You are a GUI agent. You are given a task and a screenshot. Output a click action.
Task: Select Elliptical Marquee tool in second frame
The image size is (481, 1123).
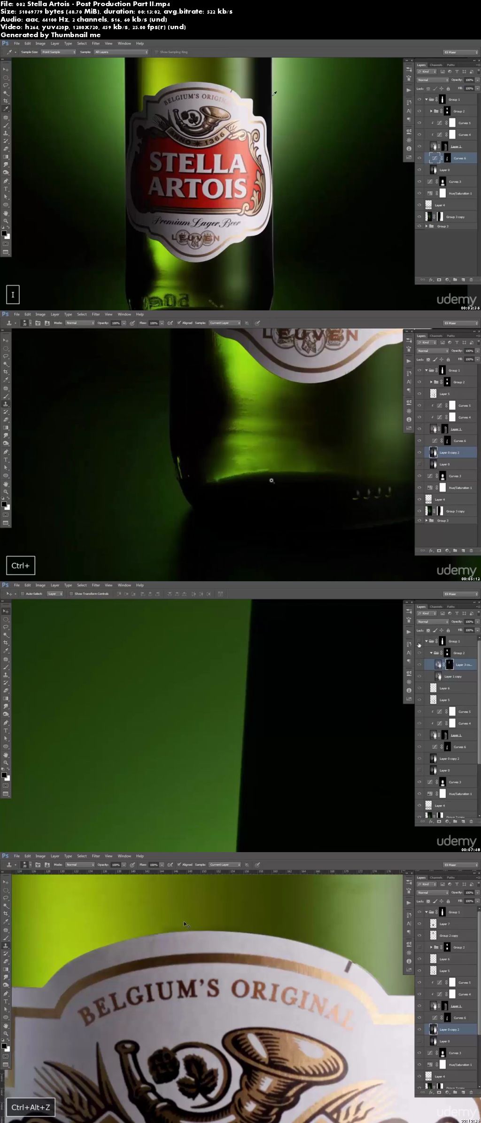click(x=6, y=348)
